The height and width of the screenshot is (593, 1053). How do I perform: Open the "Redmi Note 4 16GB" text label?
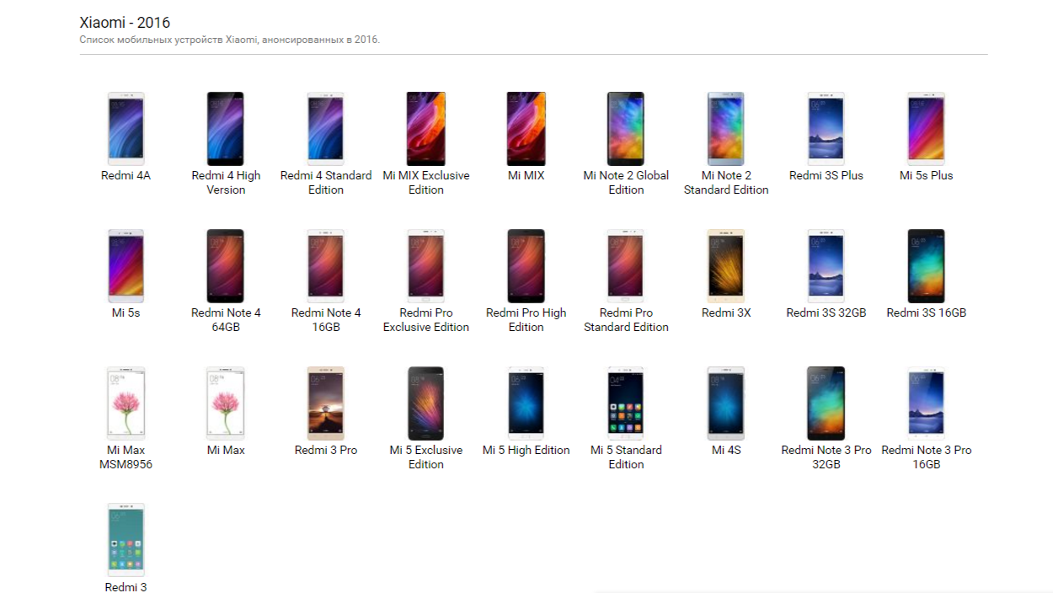[x=326, y=320]
